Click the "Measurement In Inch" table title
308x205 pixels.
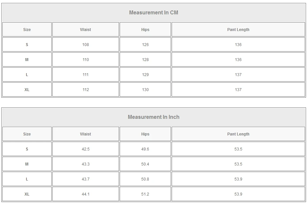[x=153, y=117]
